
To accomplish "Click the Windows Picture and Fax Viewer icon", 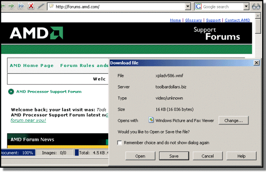I will pyautogui.click(x=151, y=120).
